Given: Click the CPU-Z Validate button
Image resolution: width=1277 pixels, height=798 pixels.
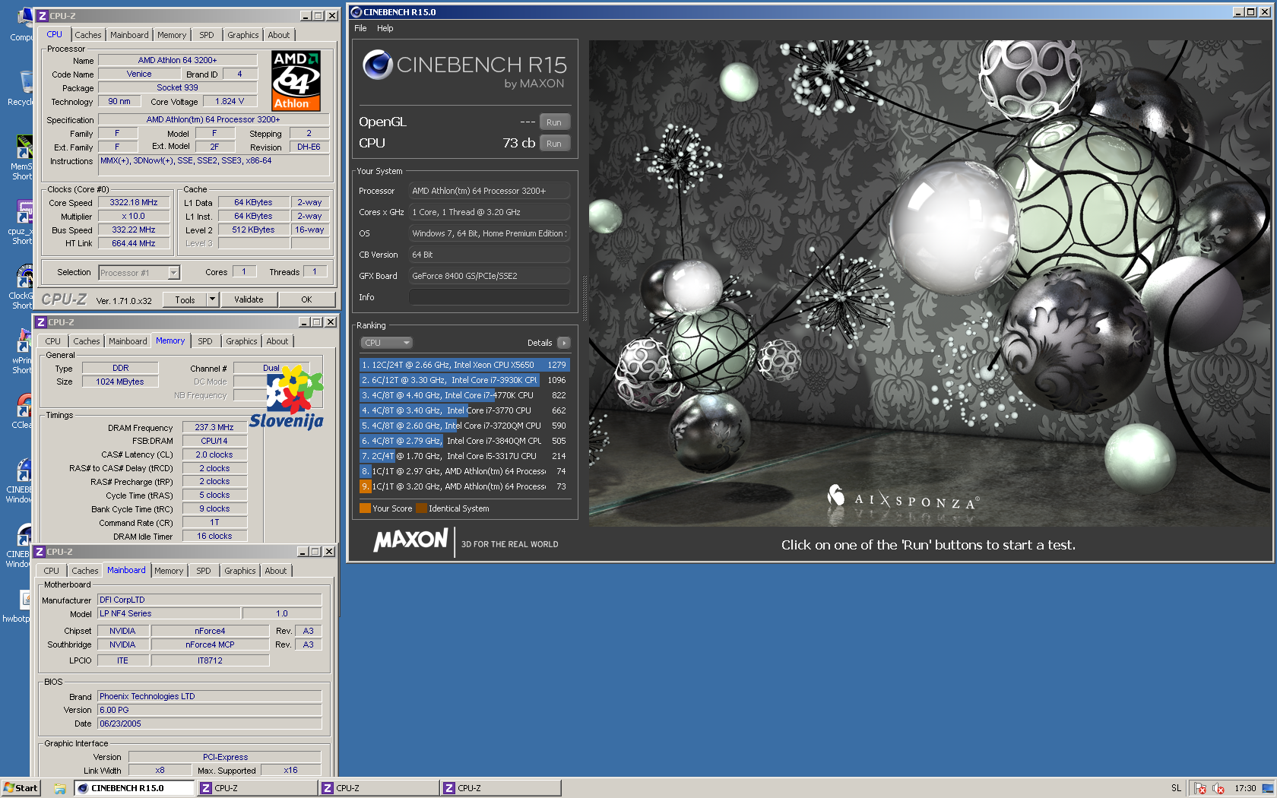Looking at the screenshot, I should coord(249,299).
